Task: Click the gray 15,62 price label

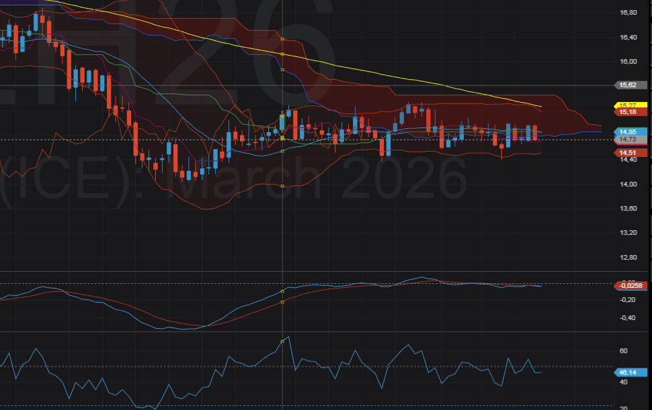Action: (x=631, y=85)
